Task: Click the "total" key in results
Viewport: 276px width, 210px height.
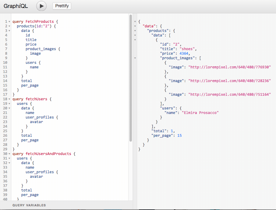Action: [159, 131]
